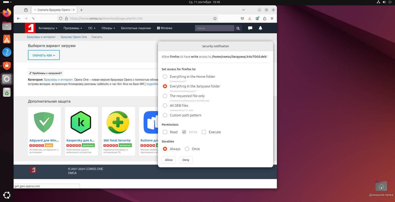The height and width of the screenshot is (202, 395).
Task: Open the 'Браузер Opera One' breadcrumb link
Action: [74, 37]
